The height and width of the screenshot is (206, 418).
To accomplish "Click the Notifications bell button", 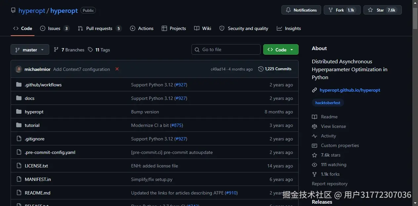I will click(x=301, y=10).
